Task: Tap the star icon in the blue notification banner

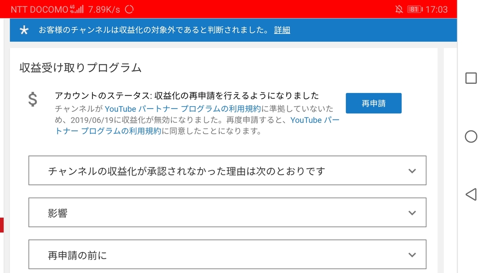Action: point(24,30)
